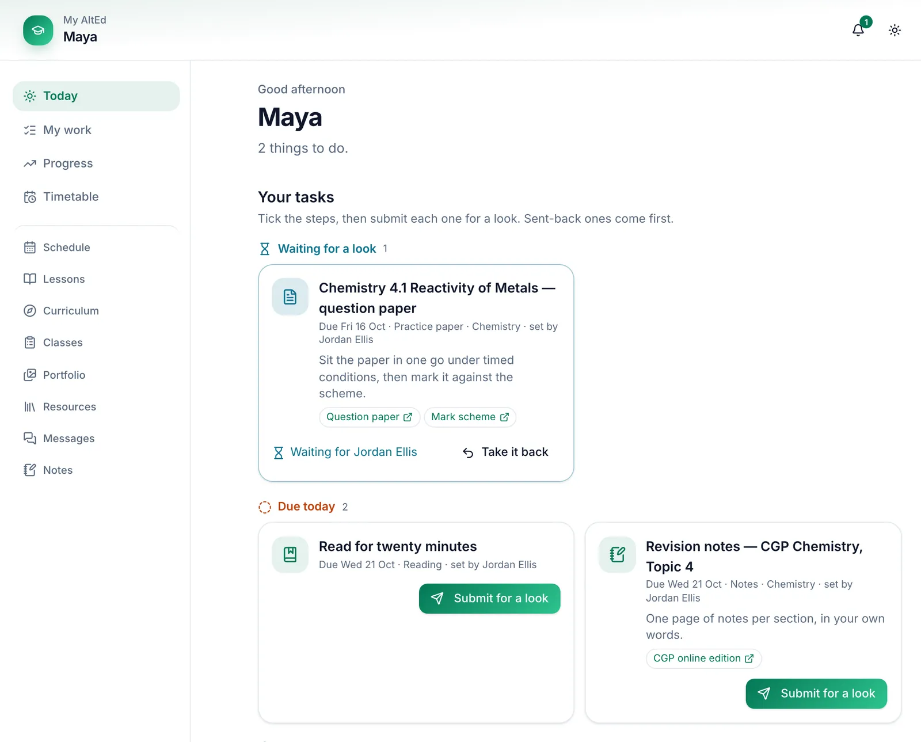Click the hourglass icon beside Waiting for a look
Image resolution: width=921 pixels, height=742 pixels.
click(265, 249)
